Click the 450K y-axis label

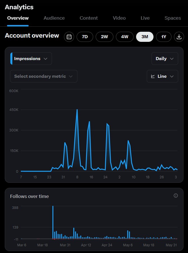(x=14, y=110)
